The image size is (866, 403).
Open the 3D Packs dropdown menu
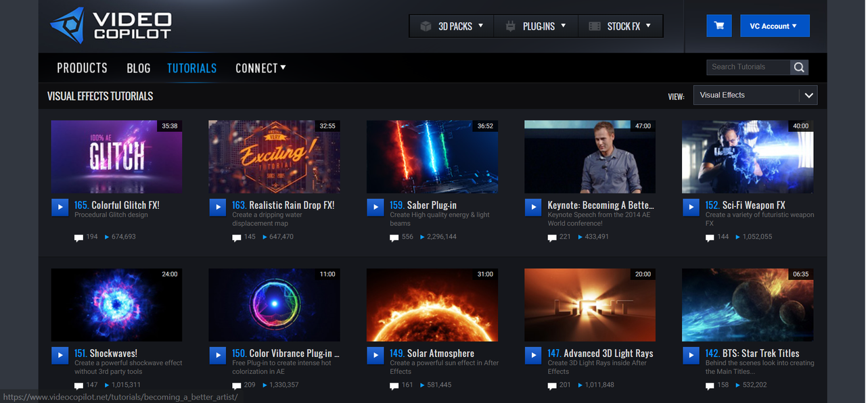pyautogui.click(x=452, y=26)
